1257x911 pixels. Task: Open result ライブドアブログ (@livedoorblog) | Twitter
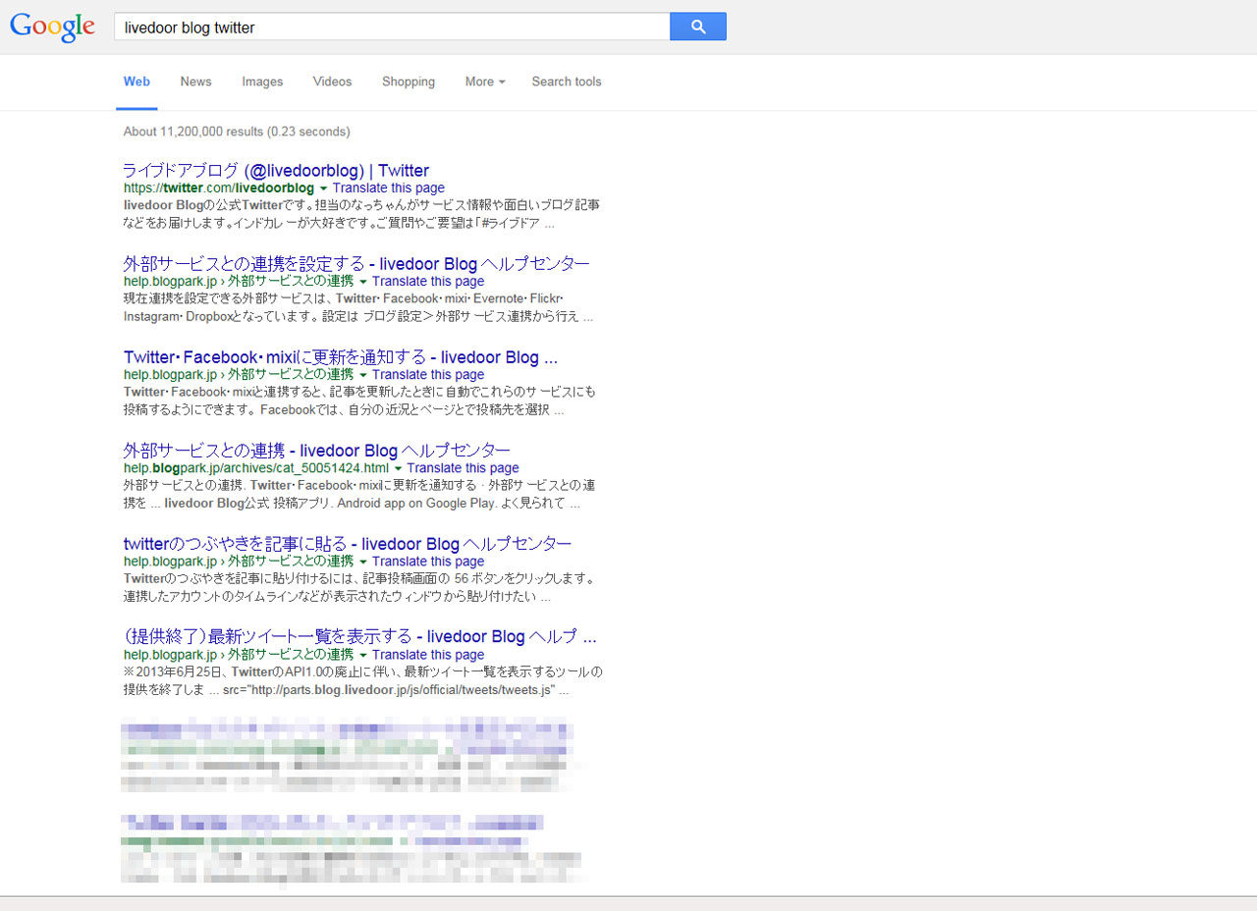click(276, 170)
